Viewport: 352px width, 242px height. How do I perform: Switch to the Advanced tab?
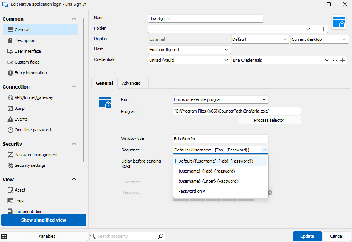tap(131, 83)
